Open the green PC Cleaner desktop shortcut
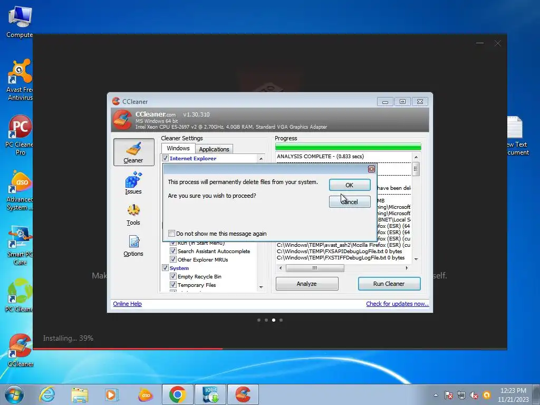540x405 pixels. tap(20, 295)
